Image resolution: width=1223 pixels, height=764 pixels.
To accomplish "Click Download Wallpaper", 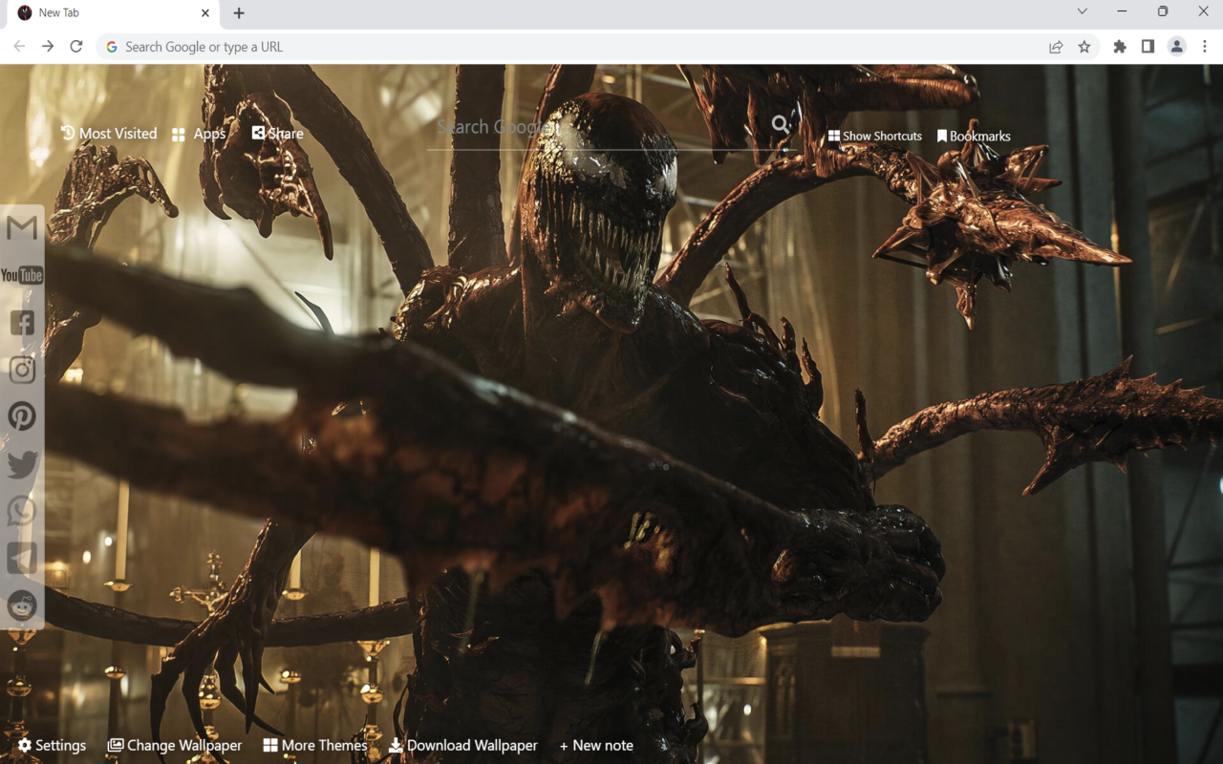I will 463,745.
